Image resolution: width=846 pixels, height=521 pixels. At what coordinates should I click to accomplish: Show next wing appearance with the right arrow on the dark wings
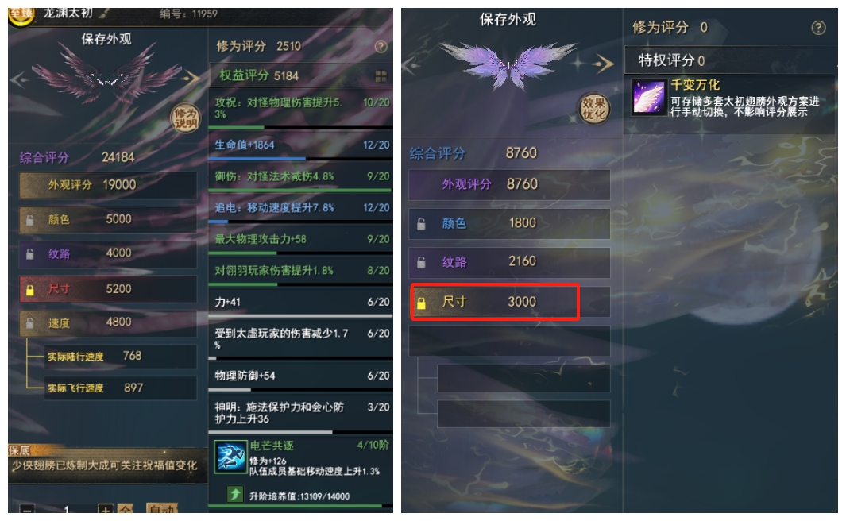pyautogui.click(x=191, y=78)
